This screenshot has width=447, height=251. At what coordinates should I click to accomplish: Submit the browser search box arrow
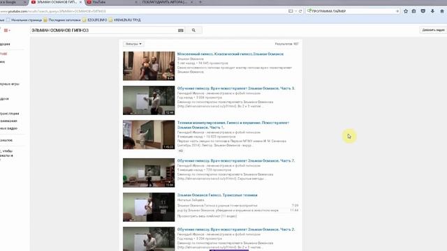pos(397,11)
